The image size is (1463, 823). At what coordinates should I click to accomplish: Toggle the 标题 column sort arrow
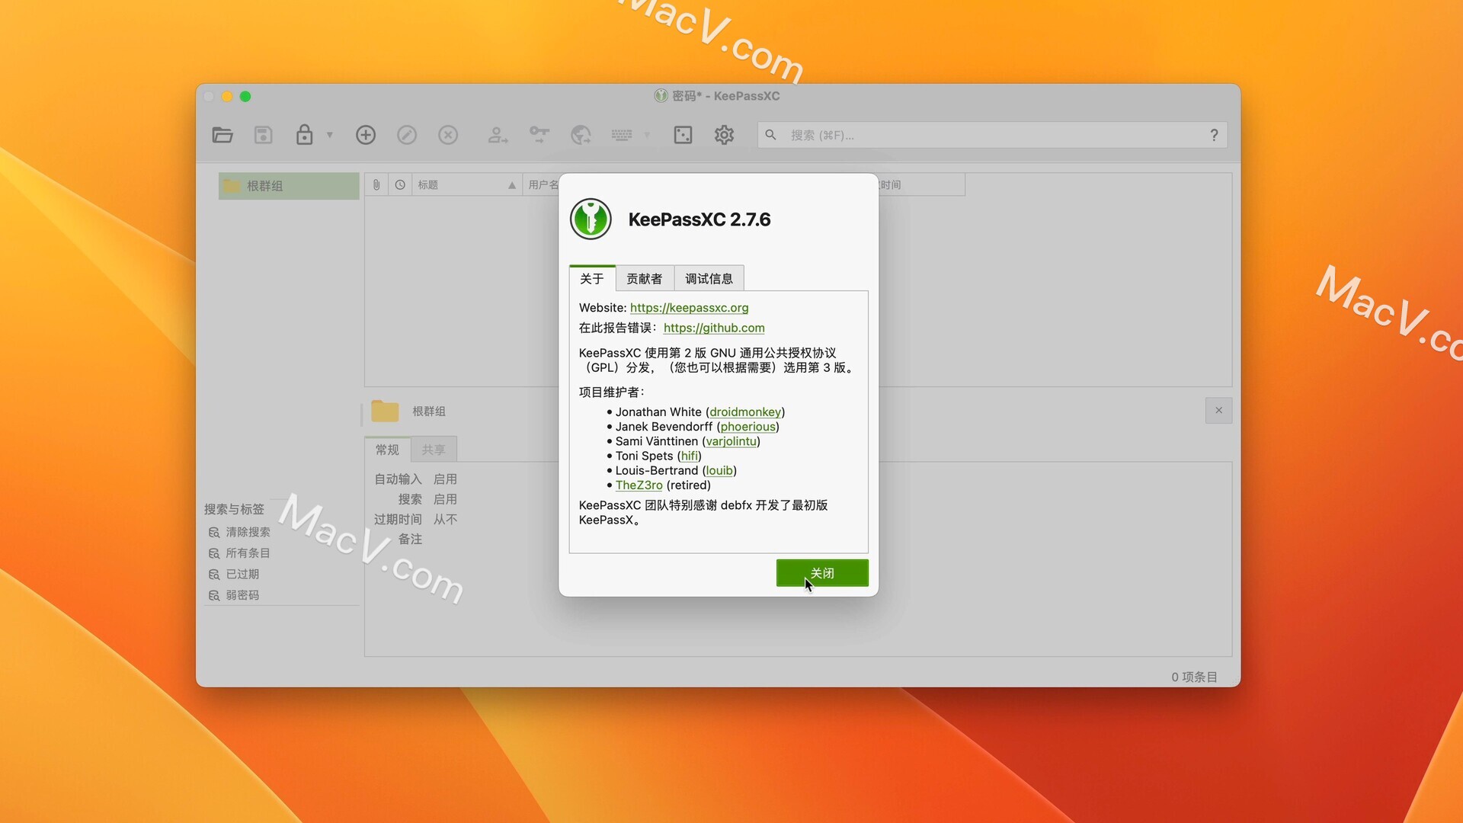click(x=512, y=185)
